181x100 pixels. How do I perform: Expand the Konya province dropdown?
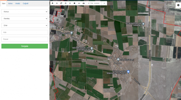25,12
